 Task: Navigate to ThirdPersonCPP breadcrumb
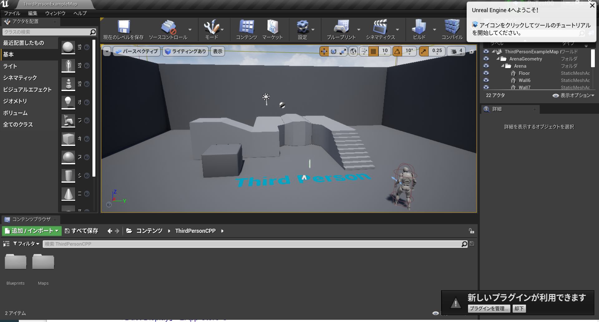[x=195, y=231]
